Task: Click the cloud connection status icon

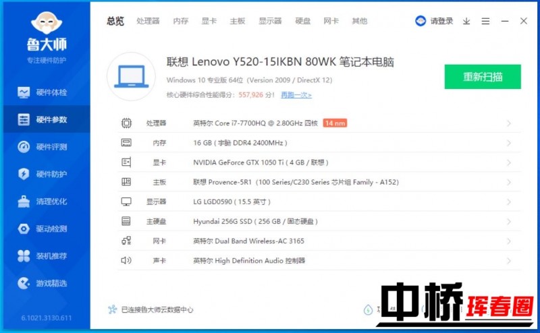Action: (x=112, y=309)
